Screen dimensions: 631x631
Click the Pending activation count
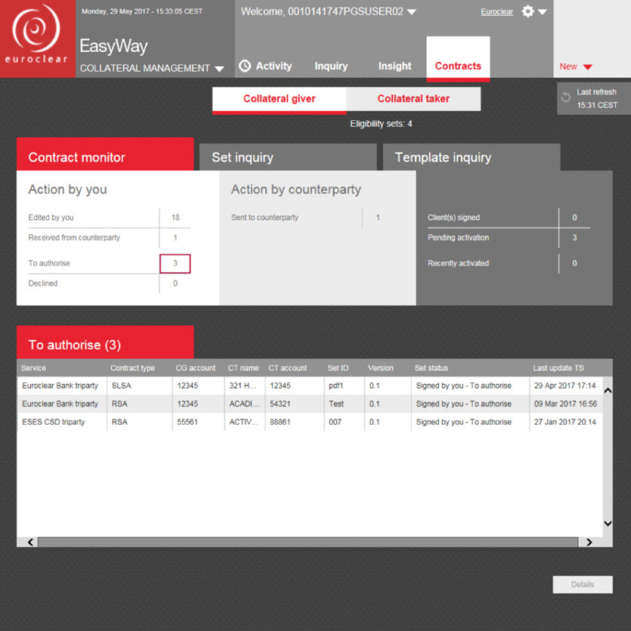point(574,238)
